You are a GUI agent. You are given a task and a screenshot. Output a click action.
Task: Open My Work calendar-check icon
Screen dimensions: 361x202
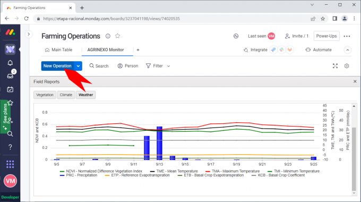[10, 89]
